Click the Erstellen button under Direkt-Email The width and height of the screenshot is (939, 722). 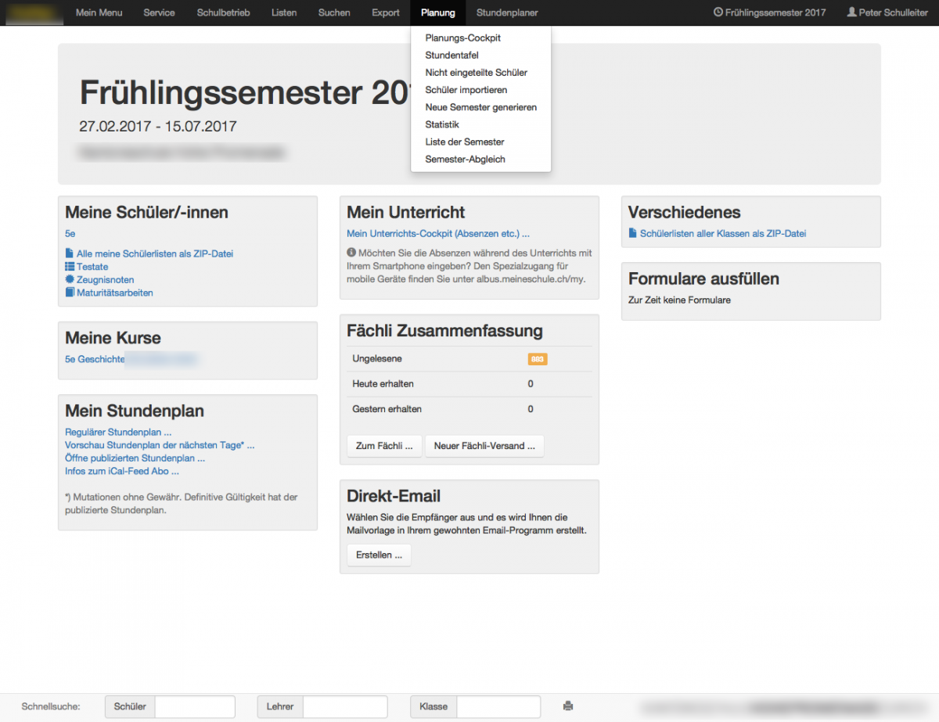[379, 555]
